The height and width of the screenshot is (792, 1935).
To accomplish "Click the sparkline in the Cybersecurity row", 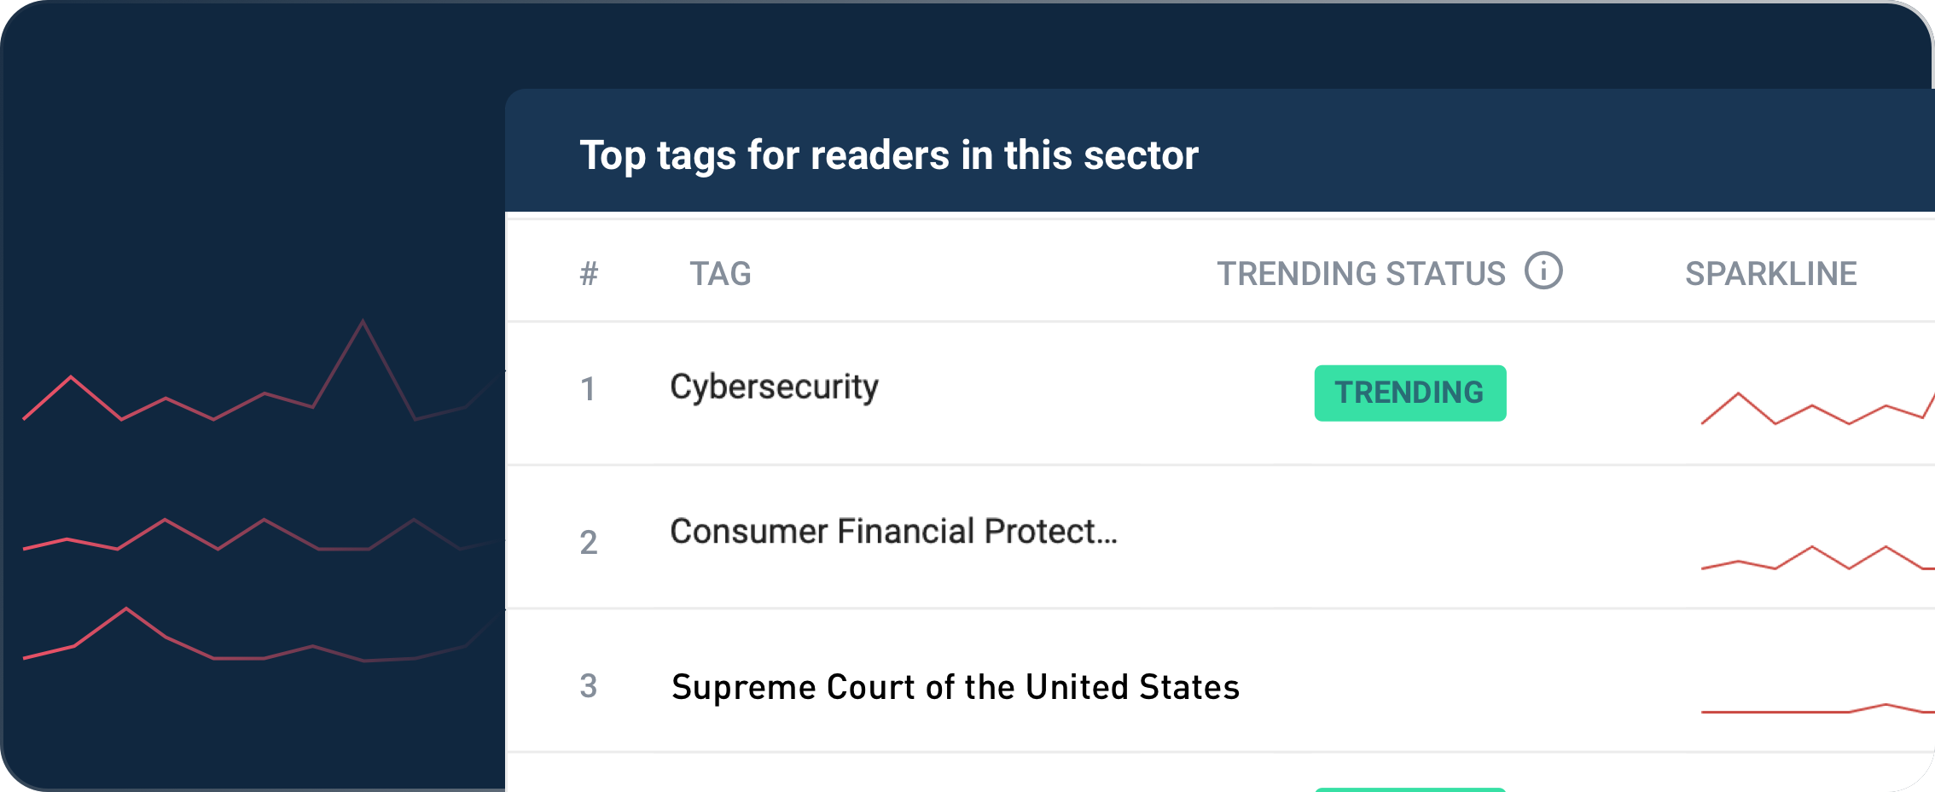I will click(x=1813, y=408).
